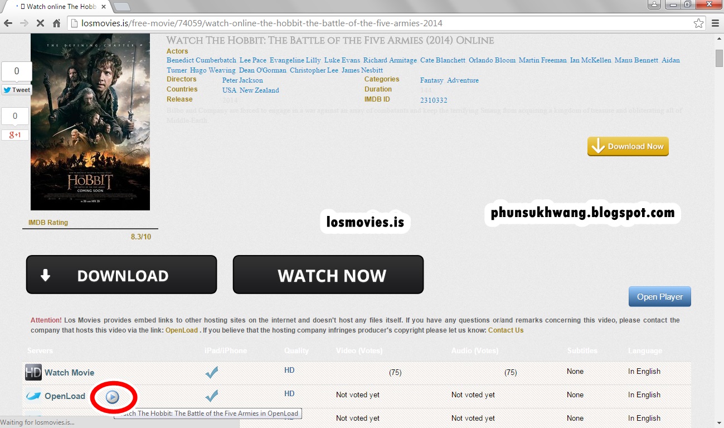Click the 'Language' column header
The height and width of the screenshot is (428, 724).
pos(645,351)
